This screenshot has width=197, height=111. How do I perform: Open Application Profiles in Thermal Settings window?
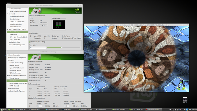point(14,42)
